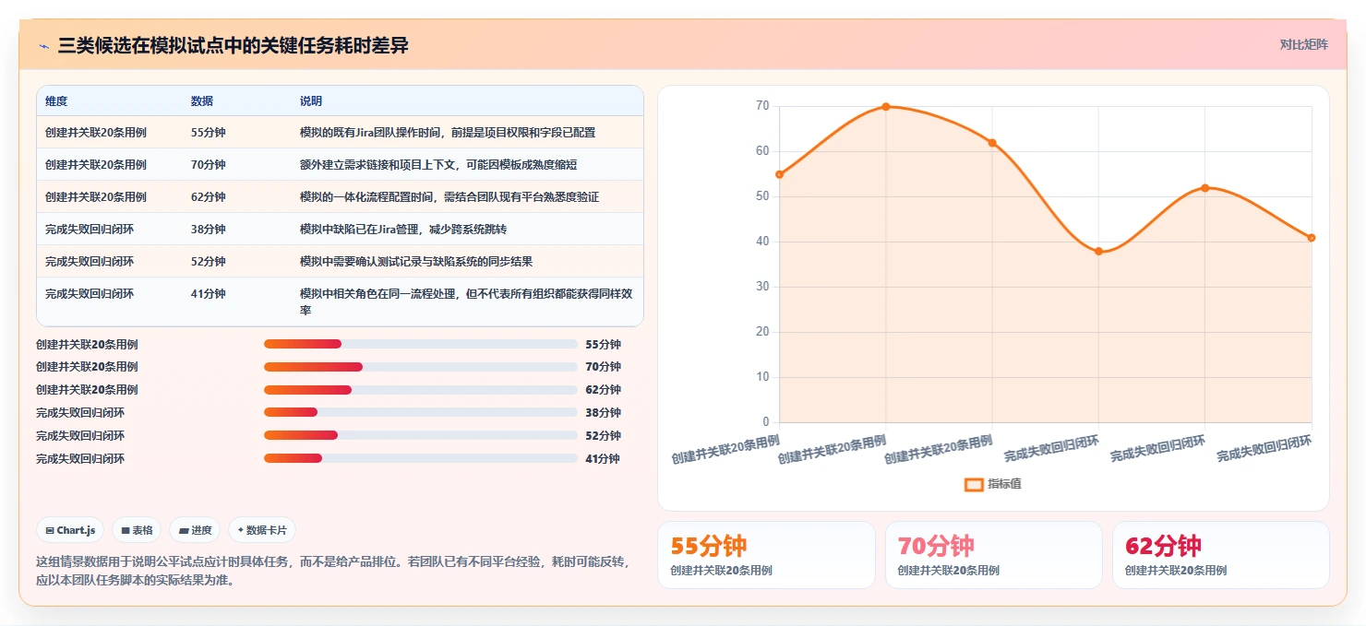Click the progress bar labeled 62分钟
The width and height of the screenshot is (1366, 626).
(x=421, y=389)
